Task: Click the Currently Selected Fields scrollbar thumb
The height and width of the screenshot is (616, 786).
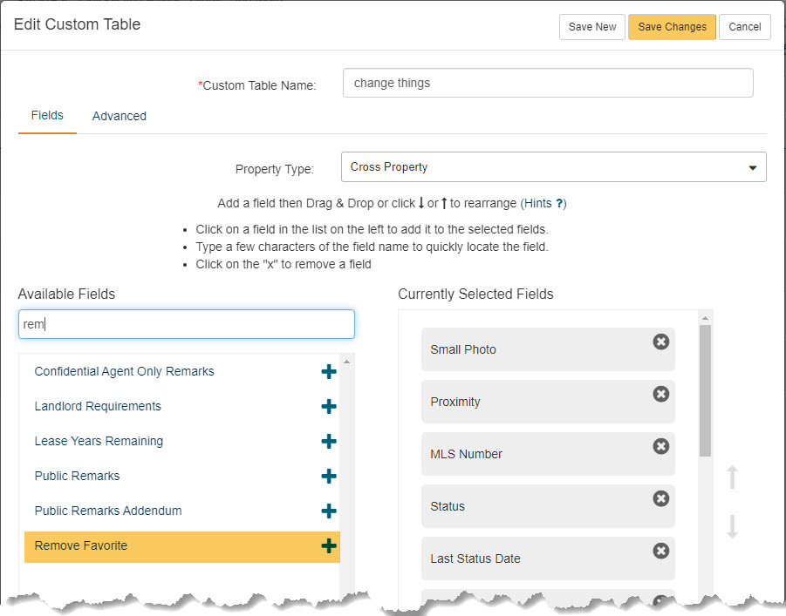Action: tap(705, 390)
